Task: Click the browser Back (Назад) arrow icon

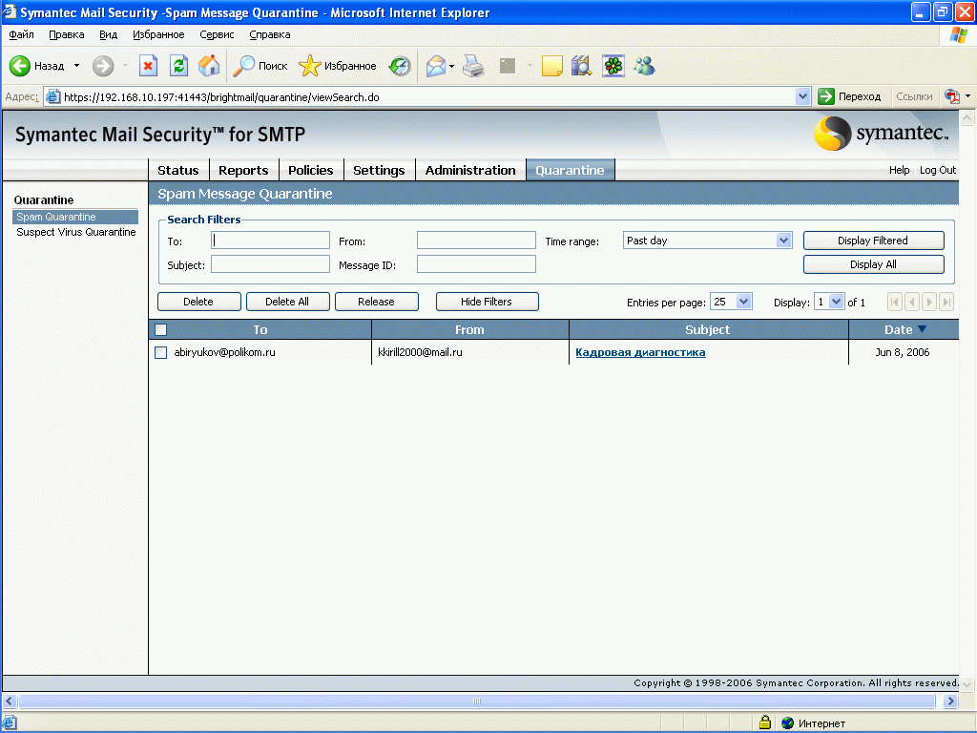Action: (21, 66)
